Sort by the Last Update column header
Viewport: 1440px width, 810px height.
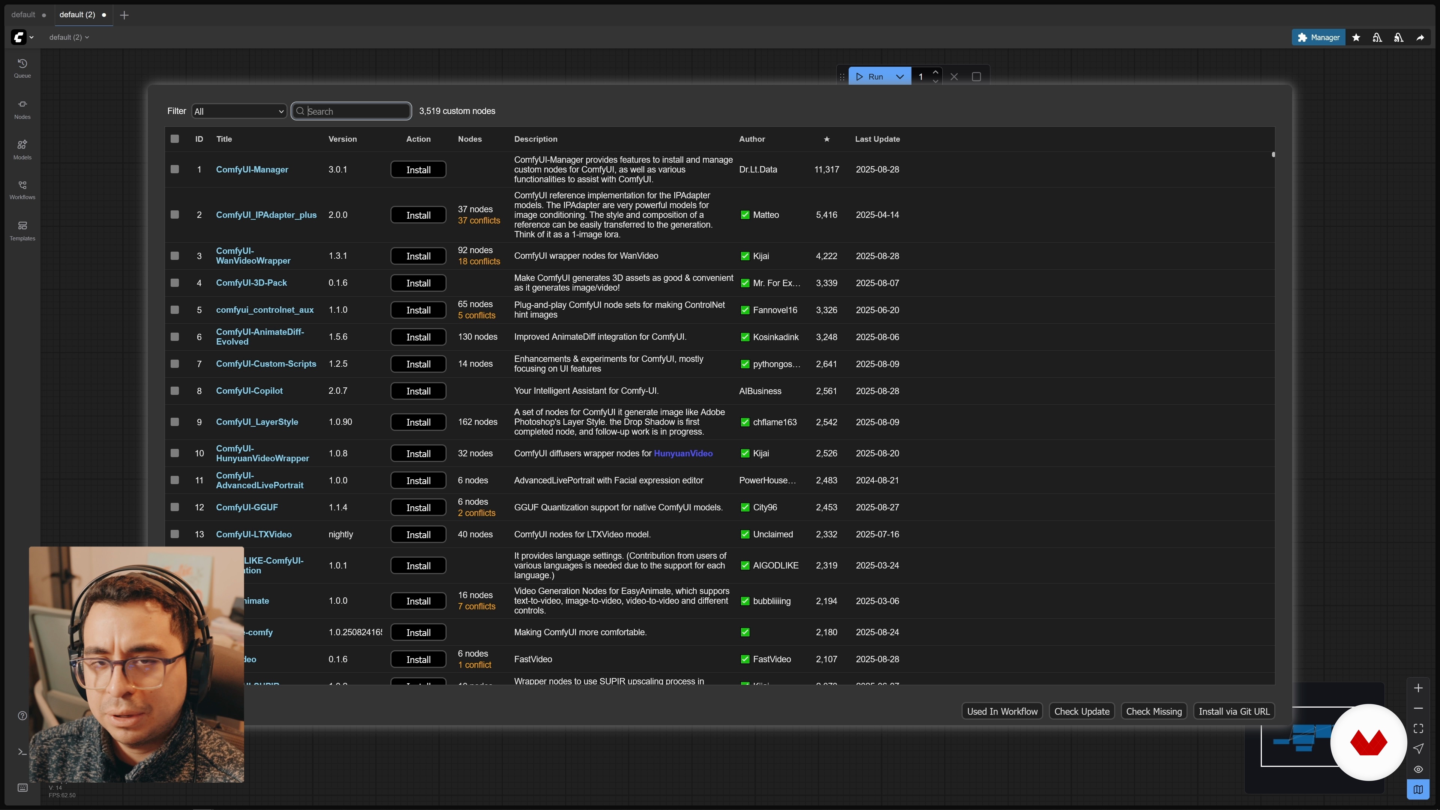tap(877, 139)
